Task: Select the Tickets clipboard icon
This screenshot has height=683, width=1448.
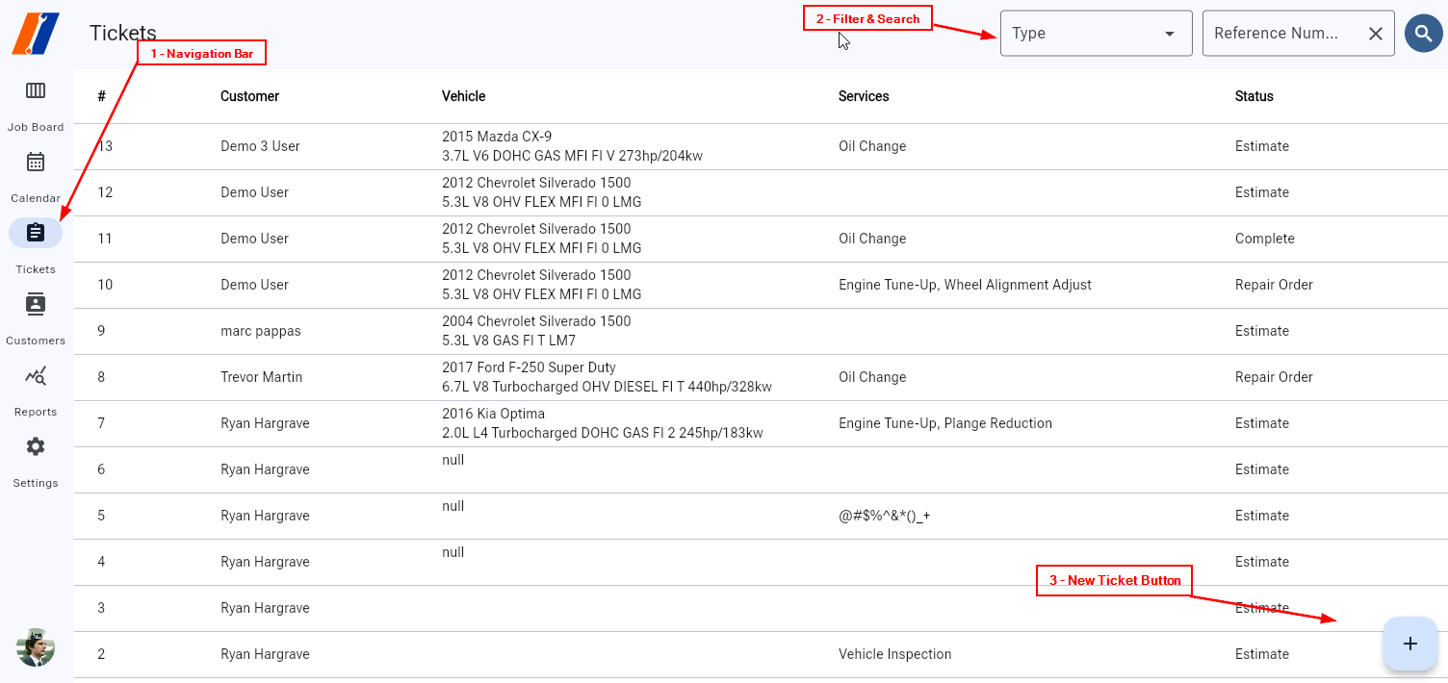Action: point(36,233)
